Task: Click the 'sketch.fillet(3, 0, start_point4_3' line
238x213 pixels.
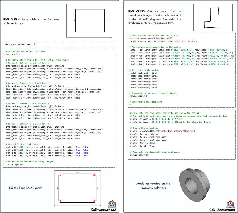Action: (x=48, y=156)
